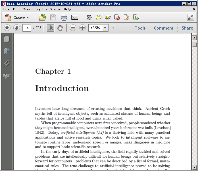Close the document with menu bar X

(x=194, y=9)
